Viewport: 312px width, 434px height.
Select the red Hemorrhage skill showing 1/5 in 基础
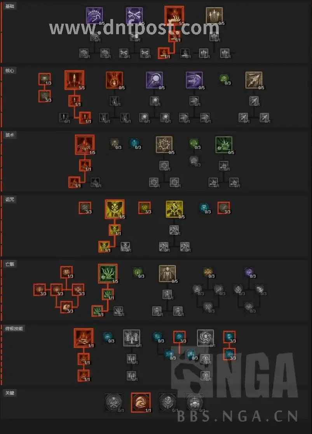174,16
